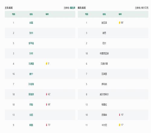
Task: Open player 孙继海 wearing number 7
Action: (31, 84)
